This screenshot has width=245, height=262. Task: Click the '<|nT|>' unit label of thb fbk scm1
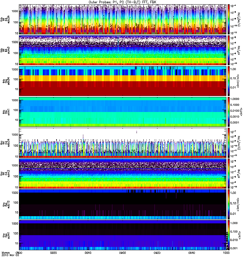pos(241,112)
